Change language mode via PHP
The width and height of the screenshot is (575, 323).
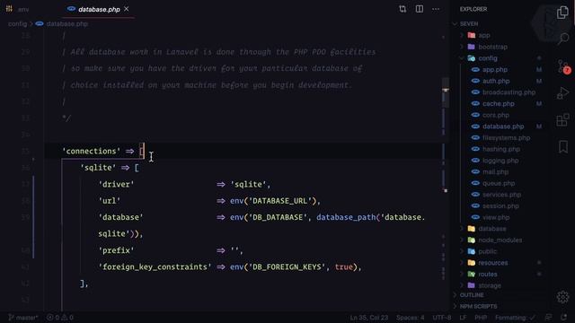coord(481,318)
